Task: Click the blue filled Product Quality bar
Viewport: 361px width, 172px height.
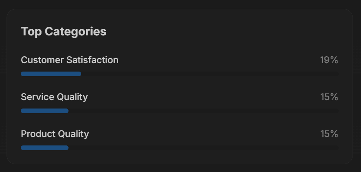Action: (x=45, y=148)
